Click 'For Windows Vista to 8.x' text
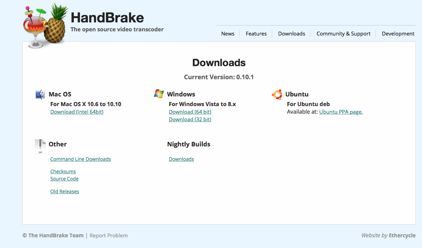Screen dimensions: 422x248 pyautogui.click(x=203, y=104)
